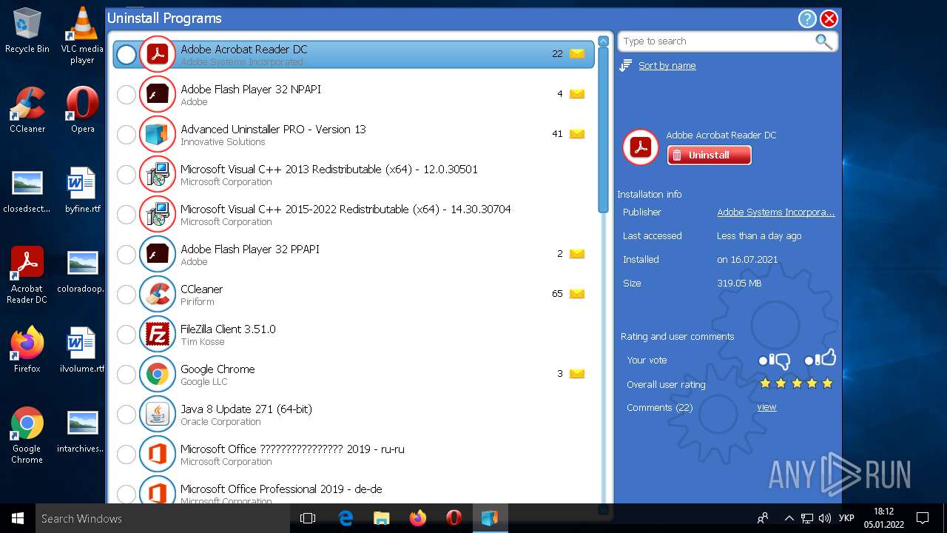The height and width of the screenshot is (533, 947).
Task: Click the program list scrollbar thumb
Action: coord(603,131)
